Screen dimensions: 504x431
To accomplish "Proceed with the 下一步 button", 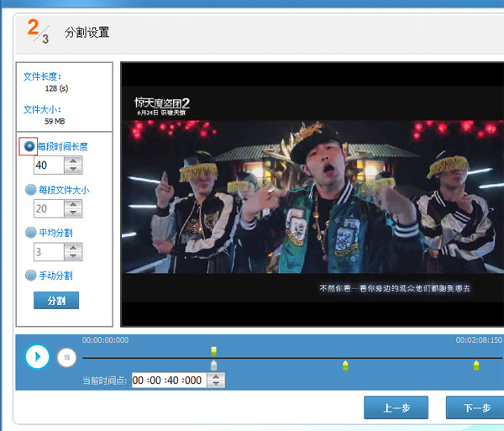I will 476,407.
